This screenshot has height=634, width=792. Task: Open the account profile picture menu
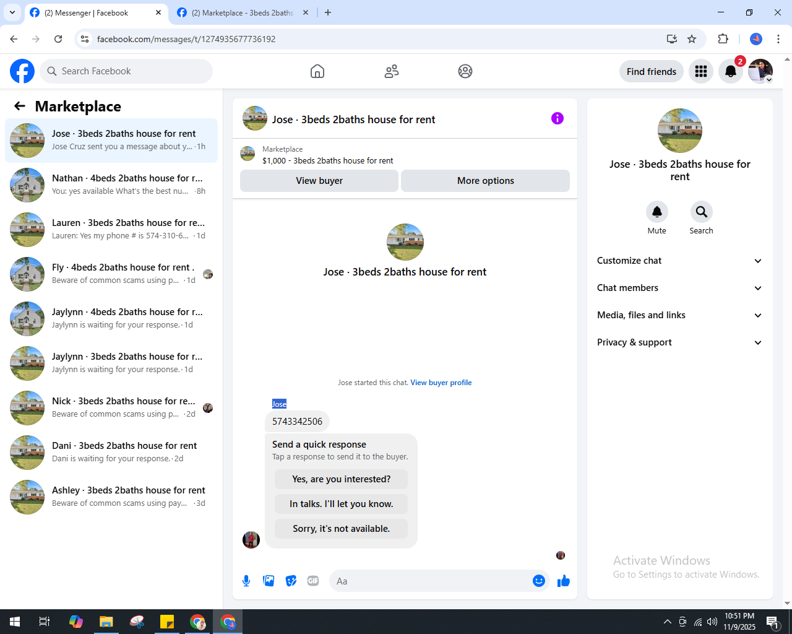(760, 71)
